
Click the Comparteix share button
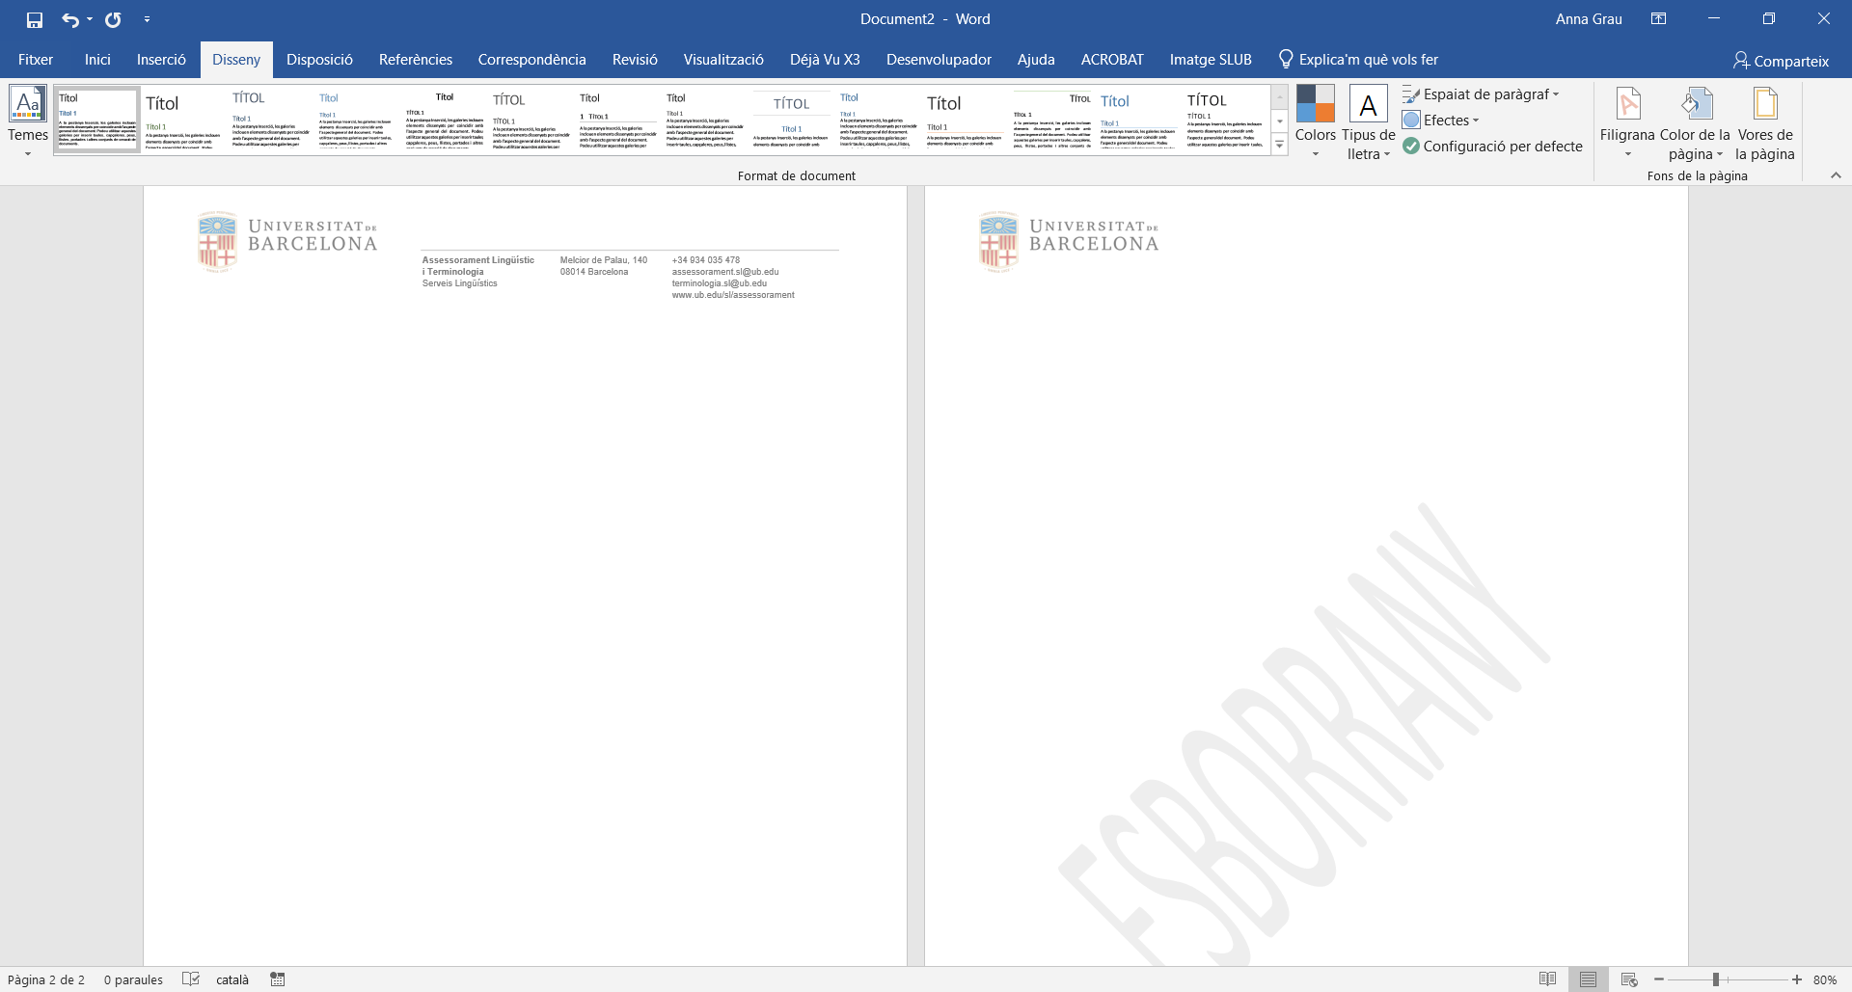pos(1781,61)
